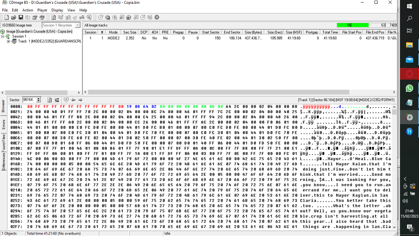The image size is (419, 236).
Task: Collapse the Image root node in the tree
Action: pos(3,36)
